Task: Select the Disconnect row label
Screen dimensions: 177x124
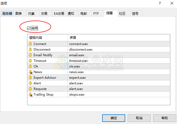Action: [x=42, y=49]
